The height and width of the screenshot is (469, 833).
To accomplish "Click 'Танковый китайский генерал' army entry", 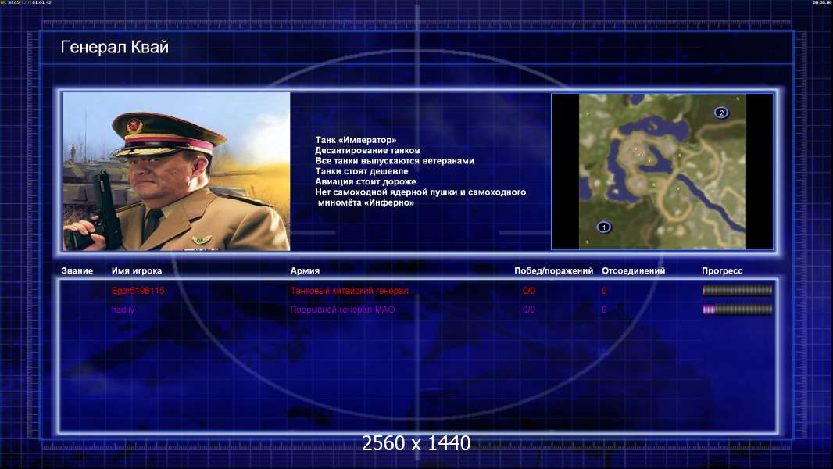I will point(349,291).
